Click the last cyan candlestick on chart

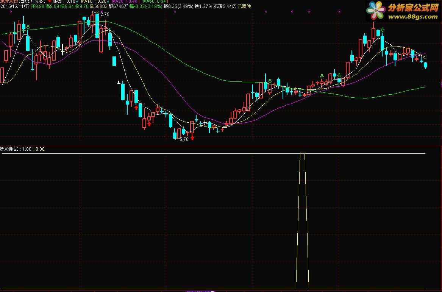pyautogui.click(x=425, y=65)
